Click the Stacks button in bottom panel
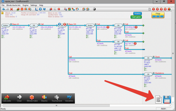 click(44, 98)
